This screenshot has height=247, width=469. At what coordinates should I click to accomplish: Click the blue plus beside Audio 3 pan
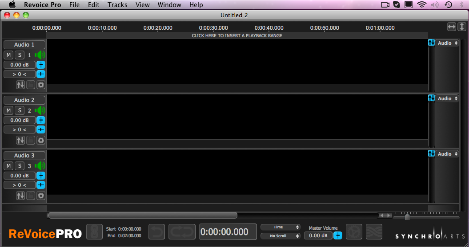(x=41, y=185)
